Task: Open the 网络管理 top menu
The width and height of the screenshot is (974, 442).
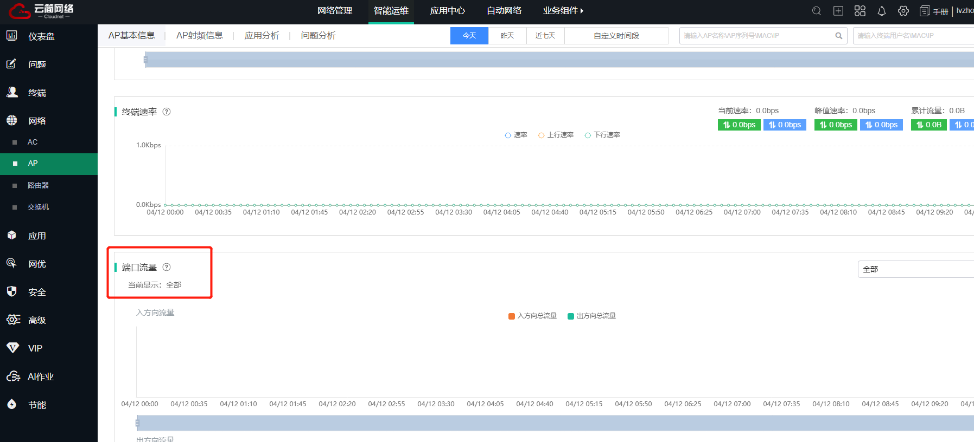Action: tap(335, 11)
